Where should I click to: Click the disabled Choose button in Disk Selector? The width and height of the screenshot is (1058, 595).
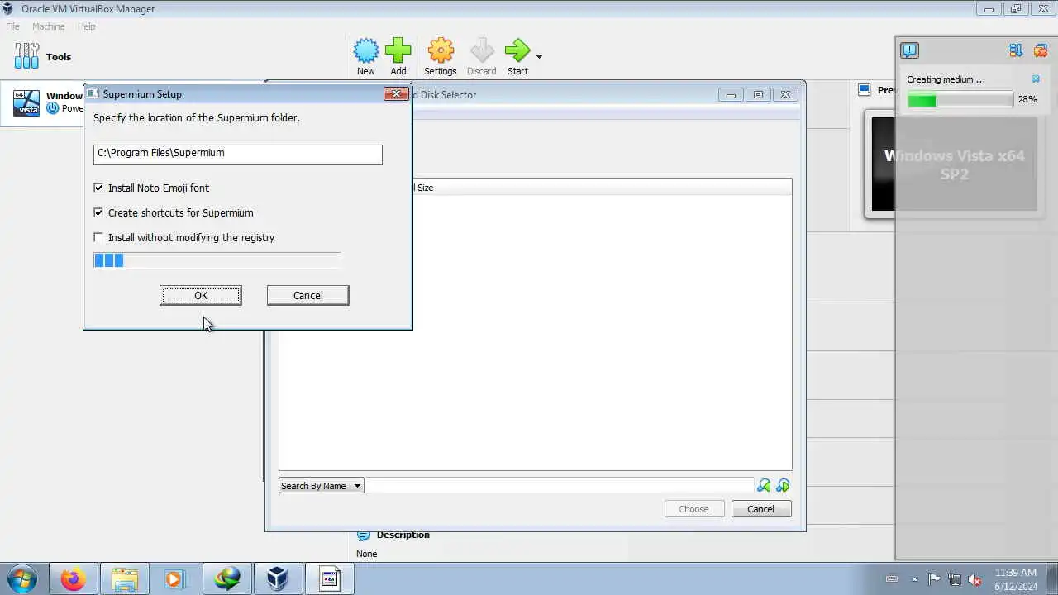(x=693, y=509)
